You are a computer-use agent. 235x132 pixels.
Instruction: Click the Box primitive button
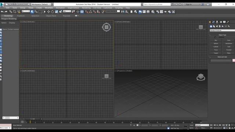(x=216, y=40)
